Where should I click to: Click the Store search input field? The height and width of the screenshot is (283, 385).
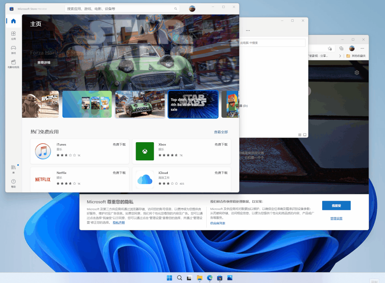(x=122, y=9)
